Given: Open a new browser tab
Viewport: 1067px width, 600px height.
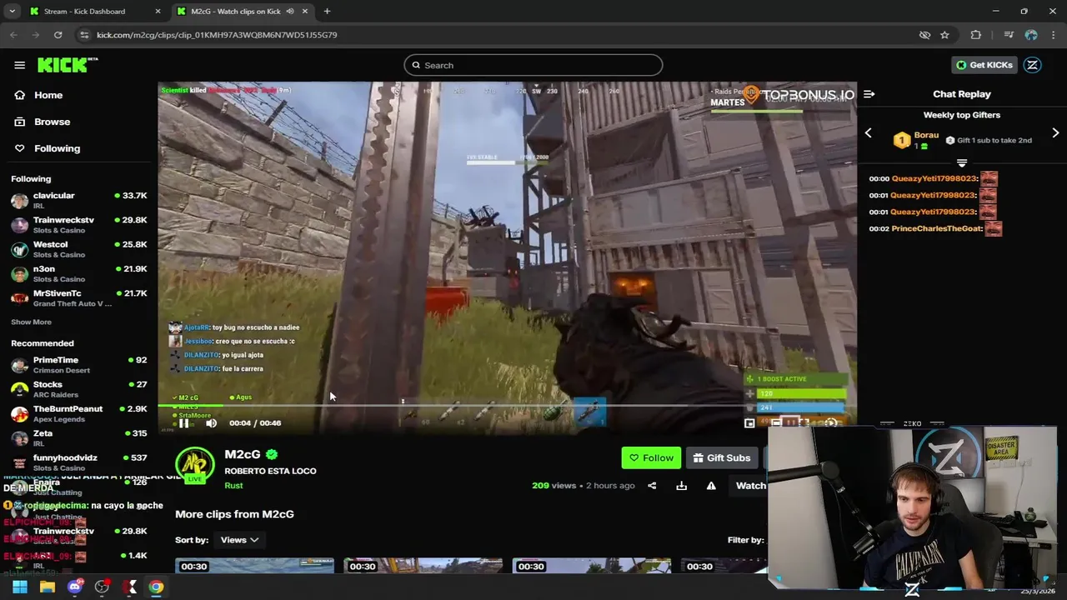Looking at the screenshot, I should [x=327, y=12].
